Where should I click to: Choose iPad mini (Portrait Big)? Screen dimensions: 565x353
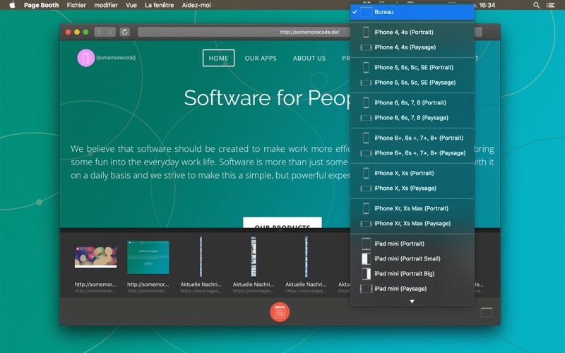tap(412, 274)
